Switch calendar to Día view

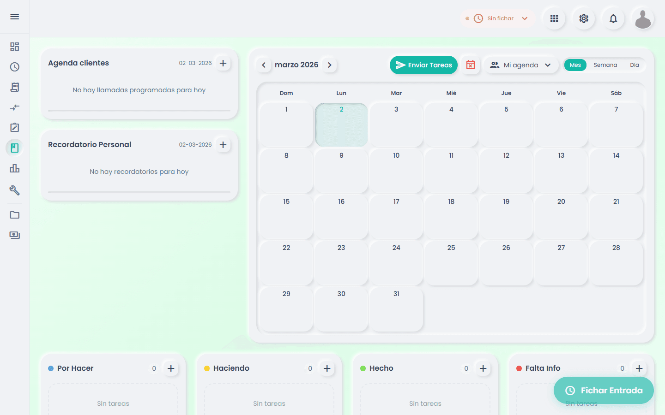pos(635,65)
